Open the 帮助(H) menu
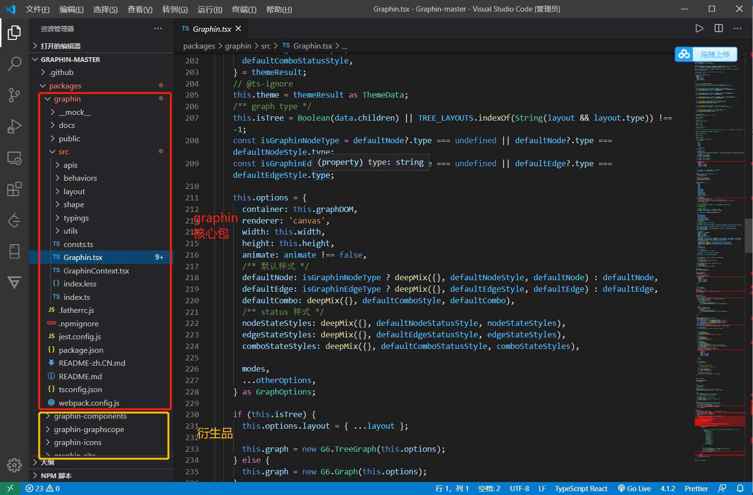Screen dimensions: 753x495 pyautogui.click(x=279, y=9)
